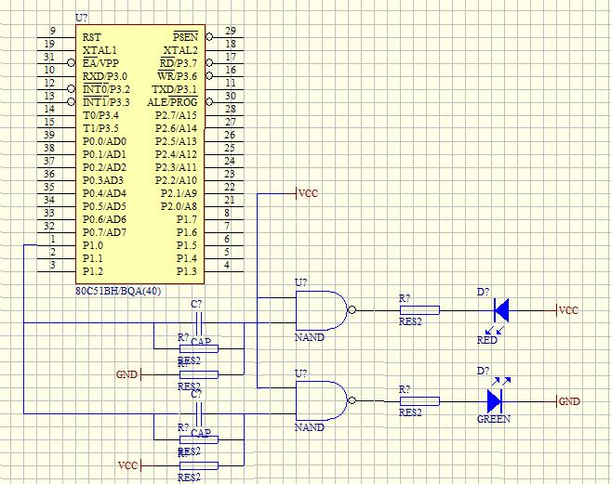Image resolution: width=611 pixels, height=484 pixels.
Task: Click the 80C51BH/BQA(40) part name text
Action: [118, 291]
